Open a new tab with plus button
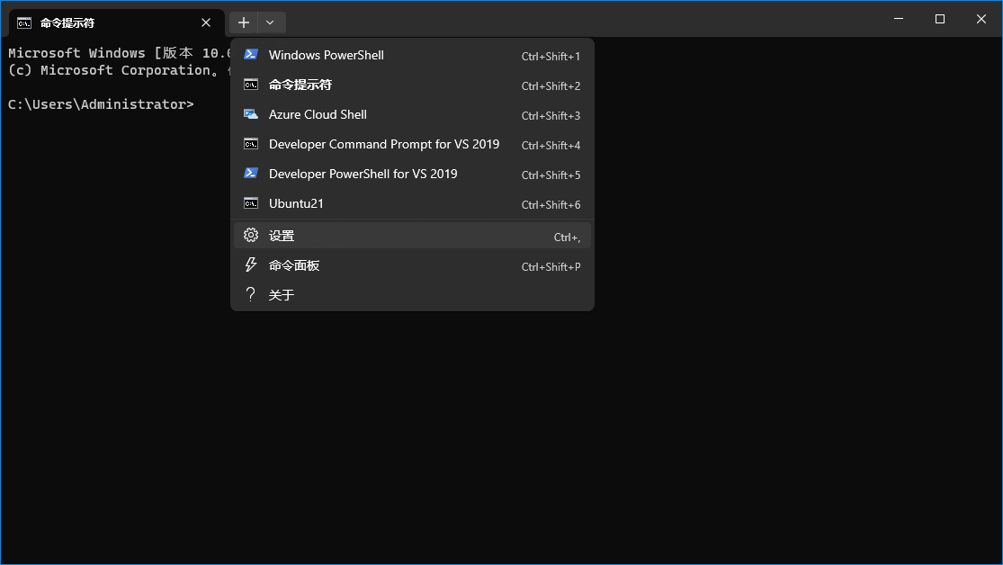This screenshot has width=1003, height=565. click(x=244, y=22)
